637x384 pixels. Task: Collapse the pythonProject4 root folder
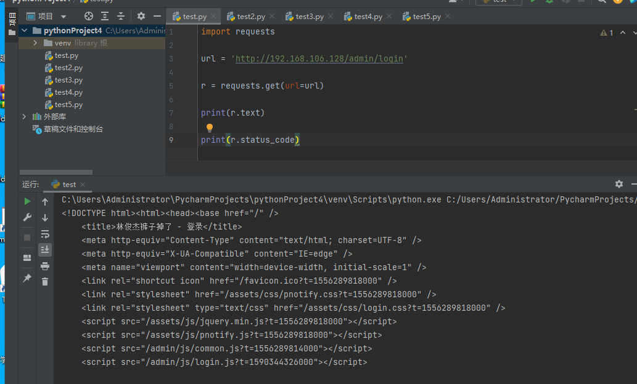coord(25,30)
